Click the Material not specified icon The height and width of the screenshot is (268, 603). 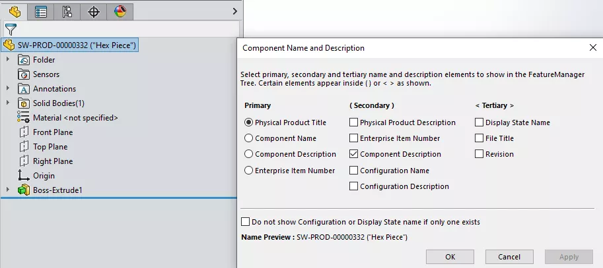tap(24, 118)
